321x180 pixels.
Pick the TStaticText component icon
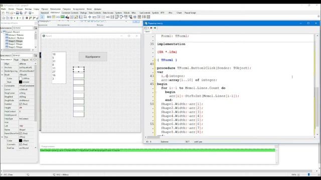point(58,17)
